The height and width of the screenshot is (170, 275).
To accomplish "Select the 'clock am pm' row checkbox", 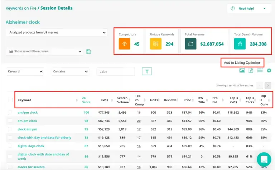I will tap(10, 129).
